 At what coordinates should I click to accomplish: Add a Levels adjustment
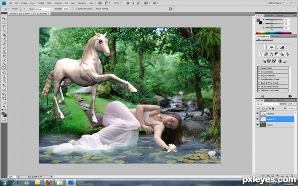pos(271,47)
